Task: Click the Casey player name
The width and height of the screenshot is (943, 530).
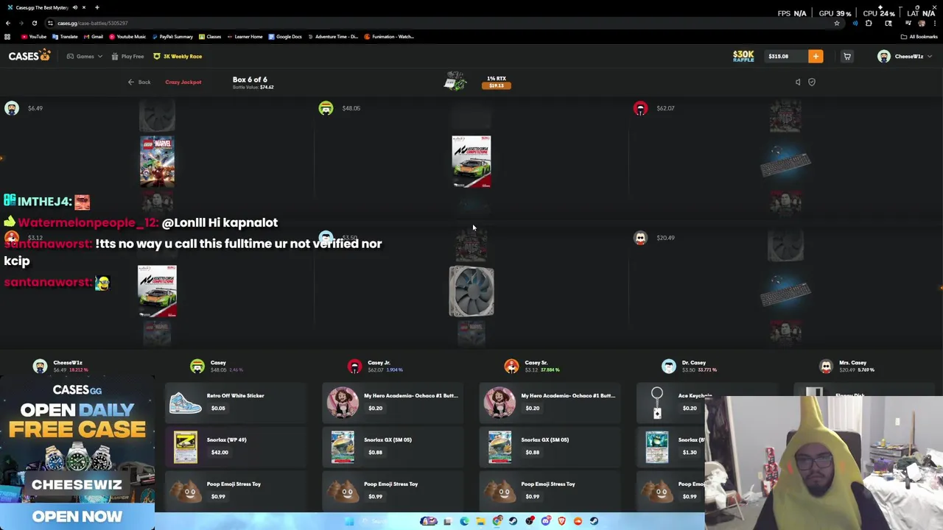Action: click(x=218, y=362)
